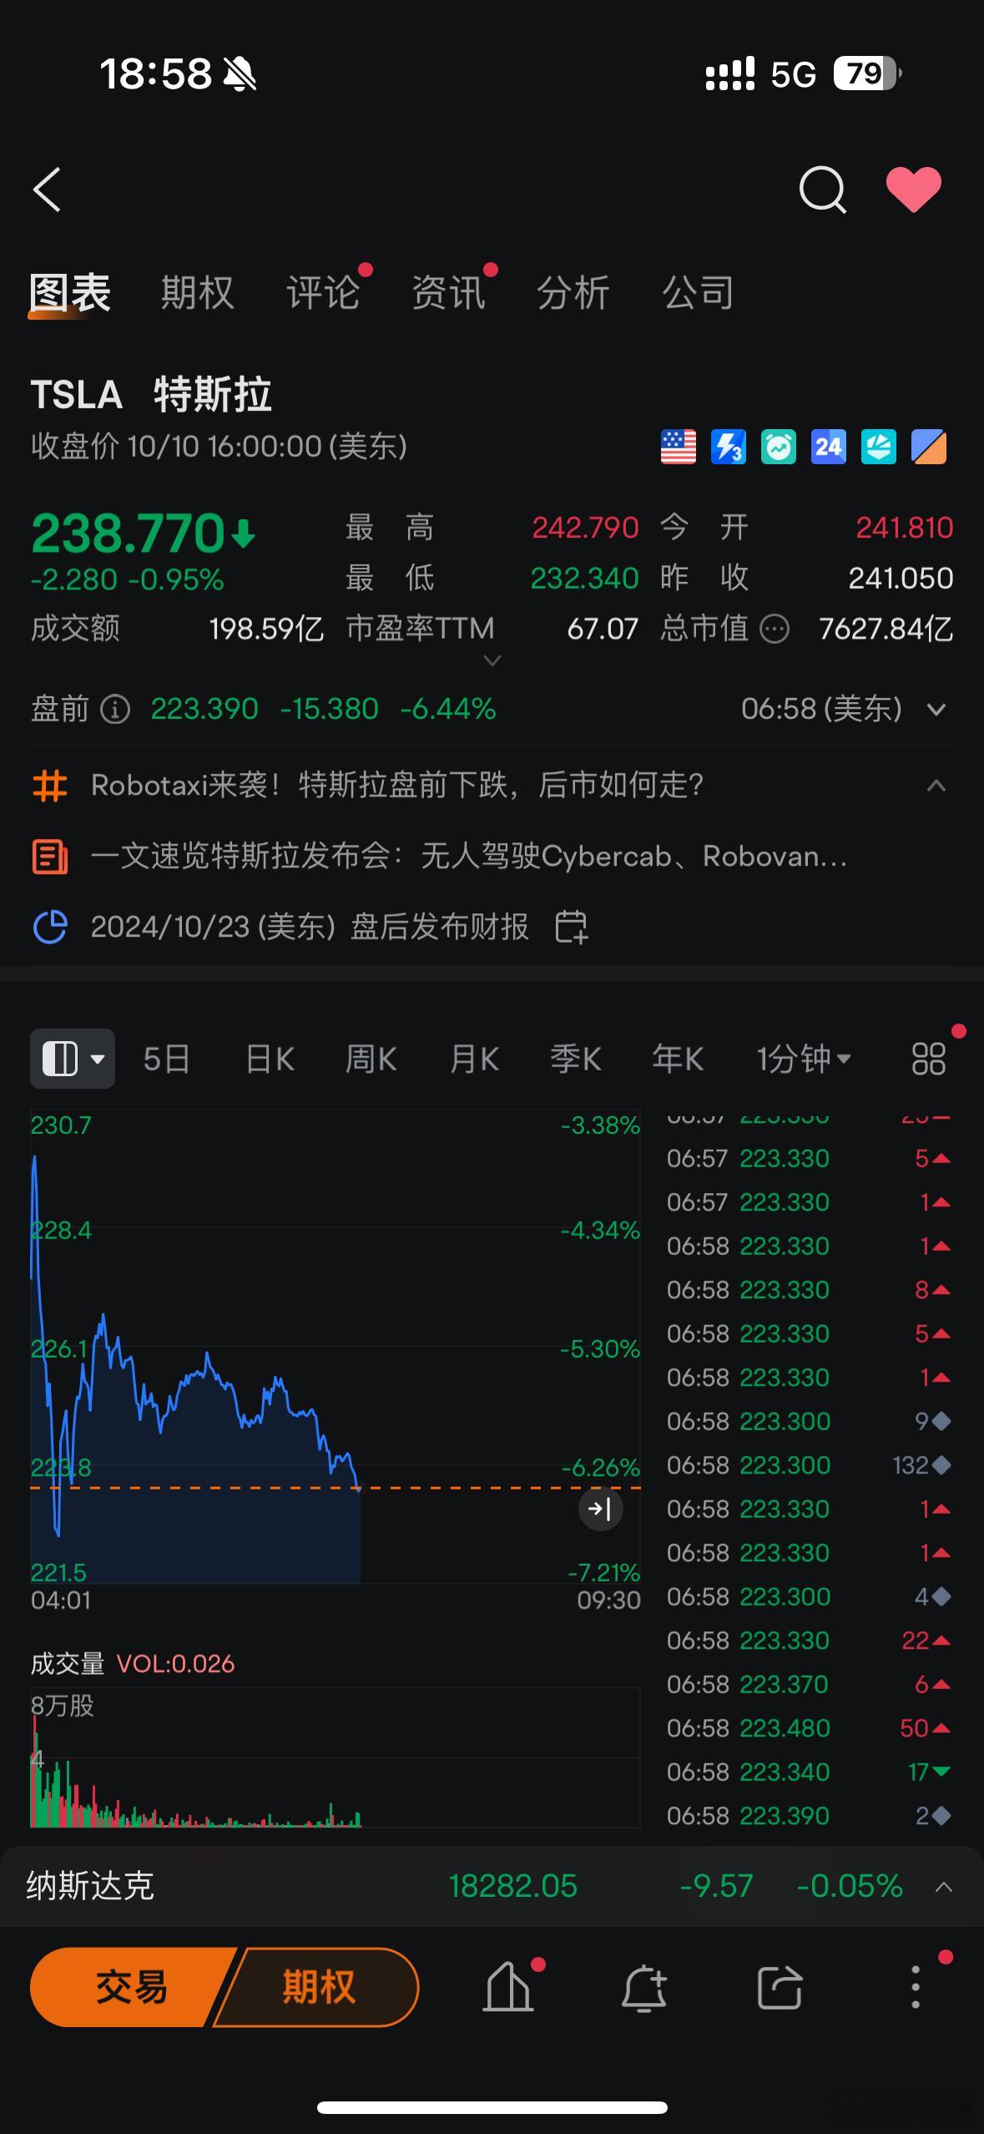Switch to the 分析 tab

573,293
